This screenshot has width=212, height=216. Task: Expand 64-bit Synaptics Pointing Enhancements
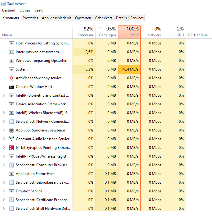point(4,148)
